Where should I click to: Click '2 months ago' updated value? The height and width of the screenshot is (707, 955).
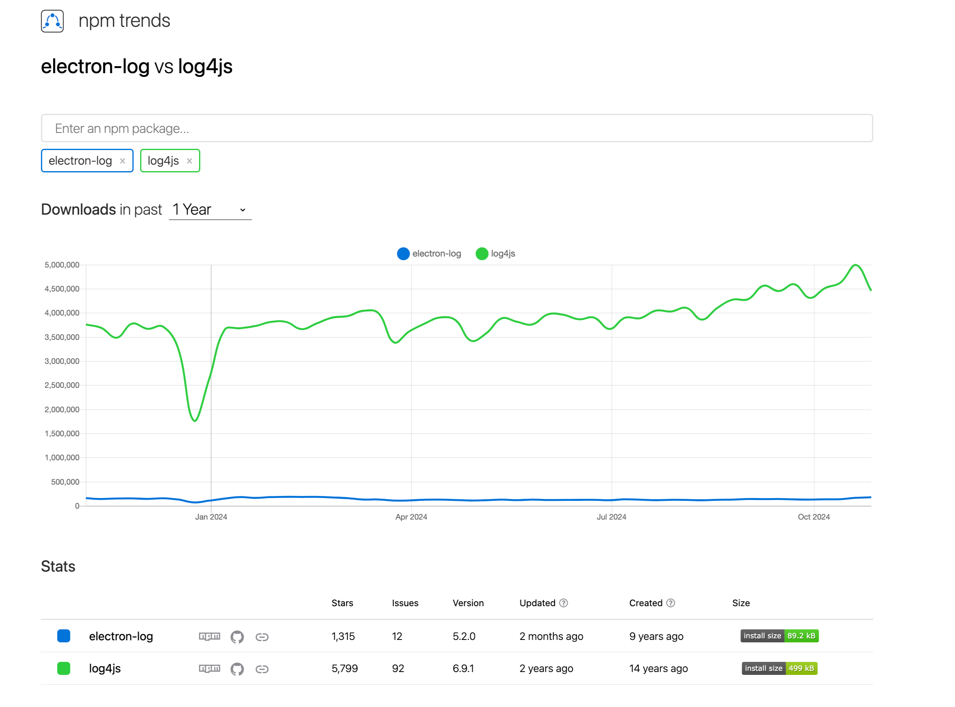click(x=551, y=636)
